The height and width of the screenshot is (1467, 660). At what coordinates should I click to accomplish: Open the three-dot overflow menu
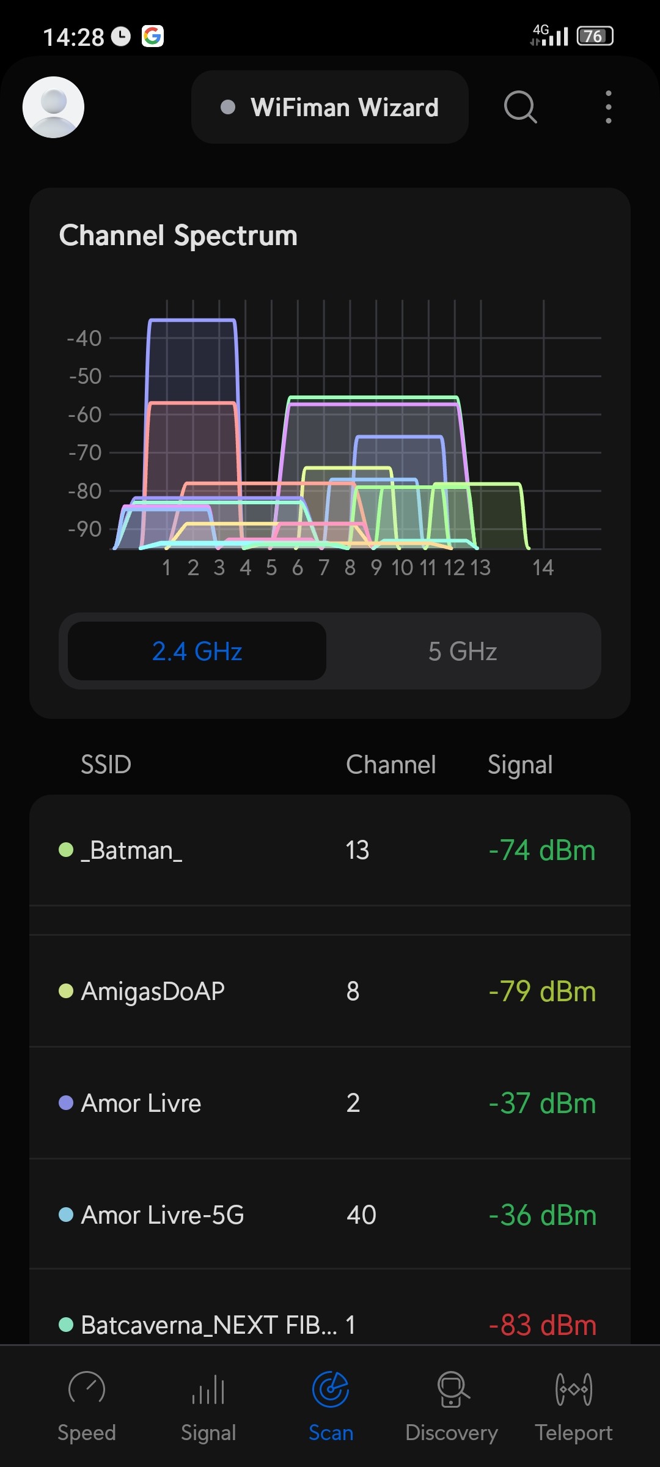(608, 107)
